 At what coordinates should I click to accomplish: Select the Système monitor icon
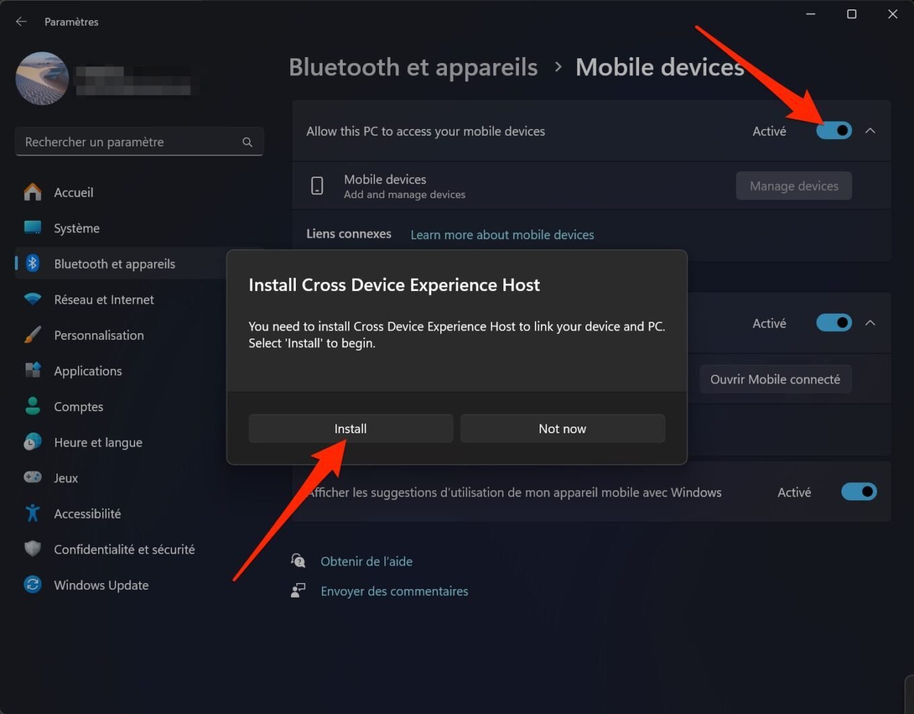coord(32,228)
